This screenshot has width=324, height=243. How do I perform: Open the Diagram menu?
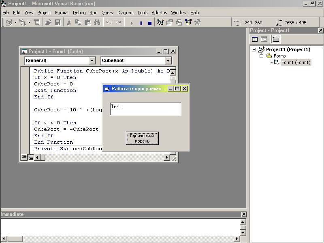[x=125, y=13]
